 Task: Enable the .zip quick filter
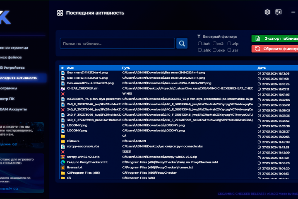(229, 44)
